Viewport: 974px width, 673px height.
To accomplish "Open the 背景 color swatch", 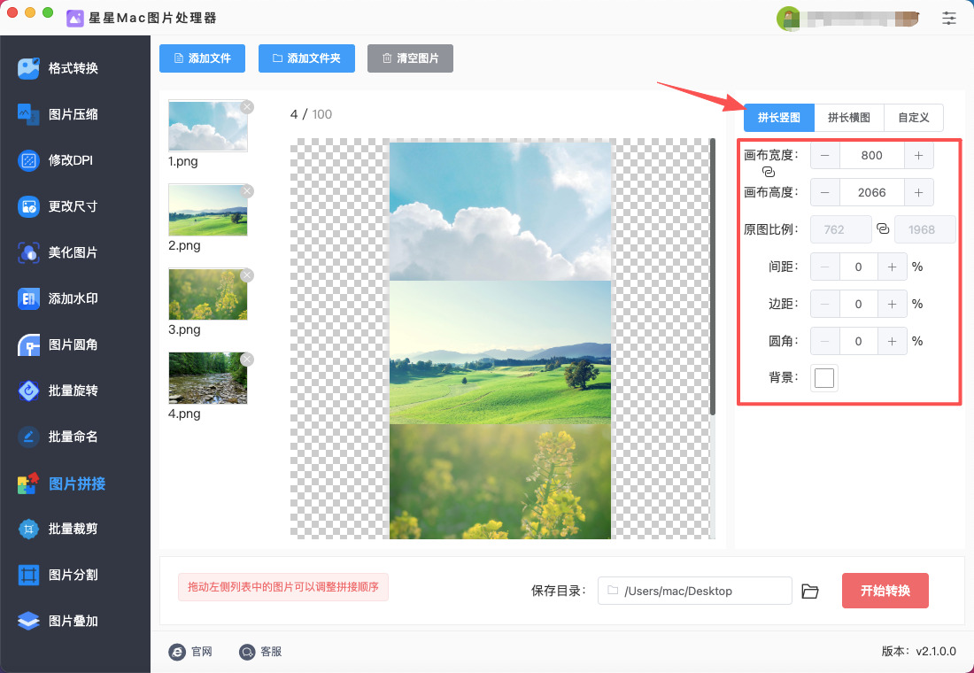I will [x=824, y=378].
